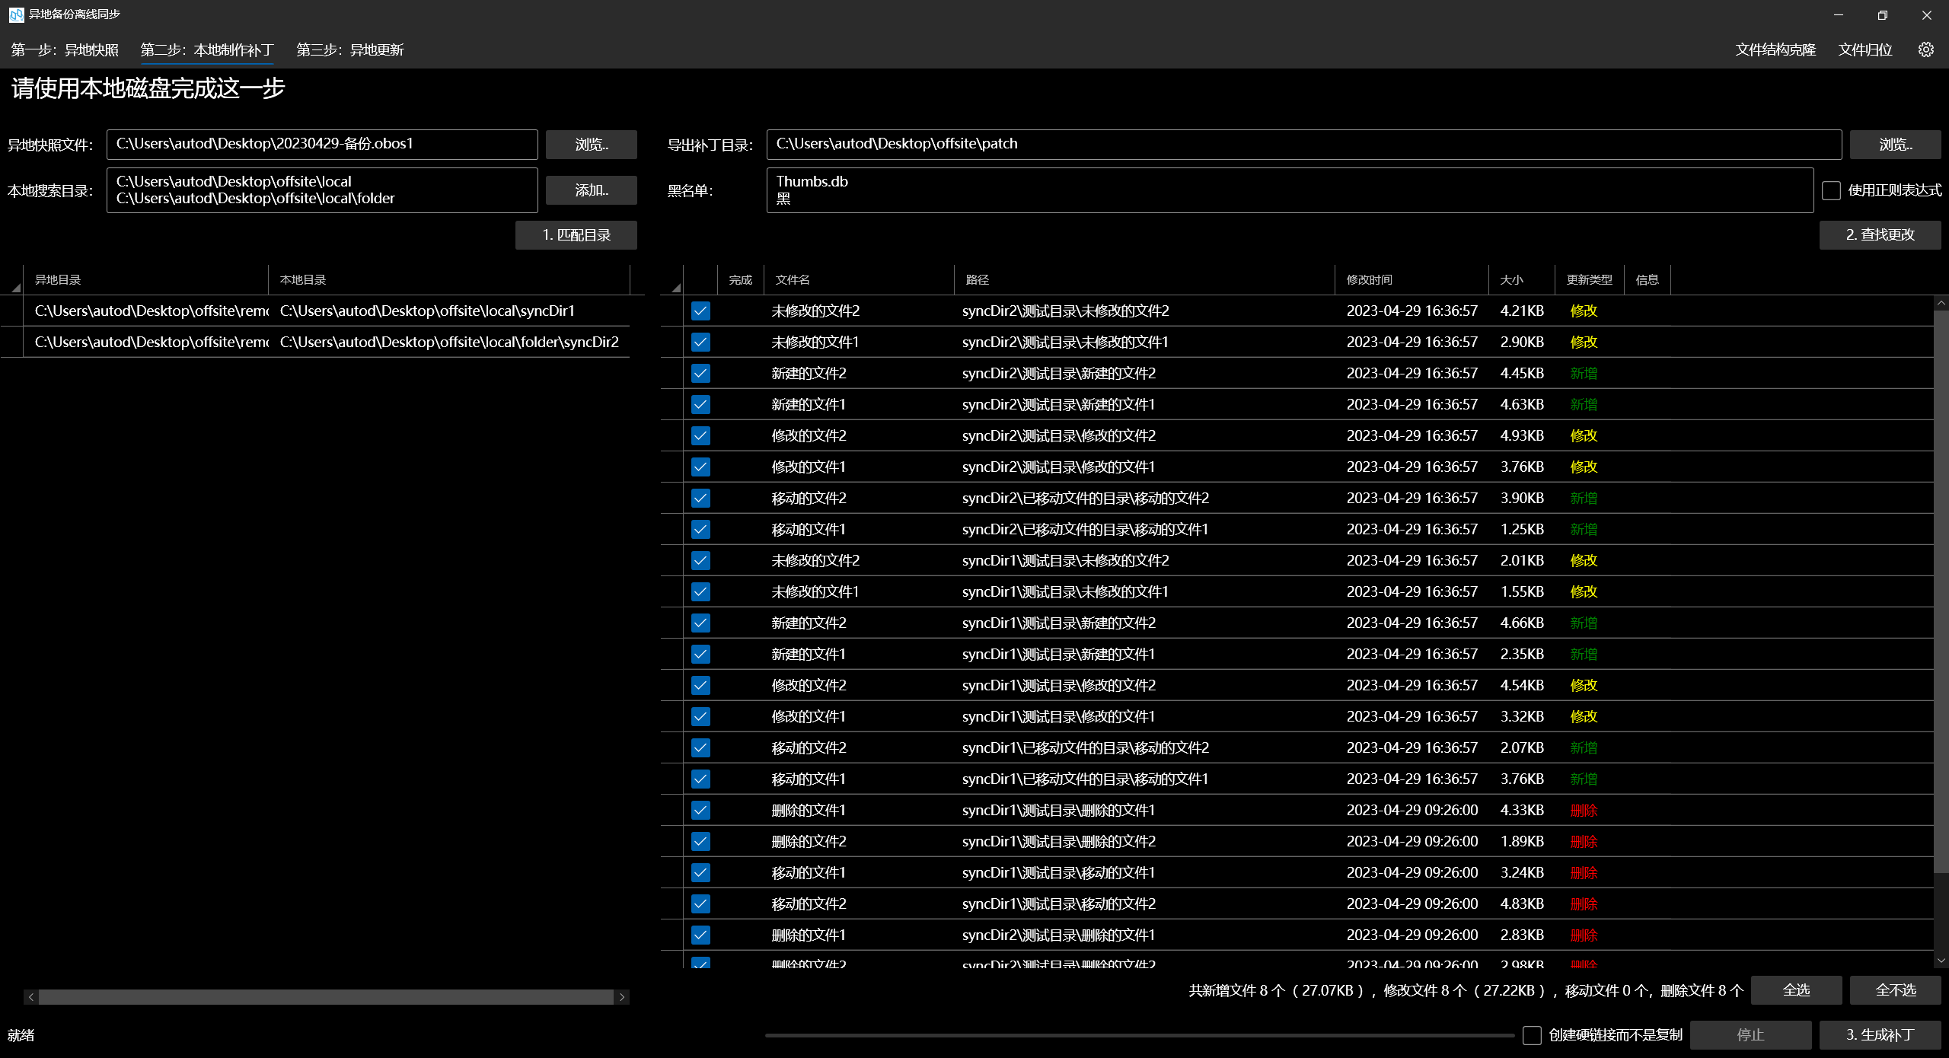The image size is (1949, 1058).
Task: Click the vertical scrollbar of file list
Action: pos(1941,591)
